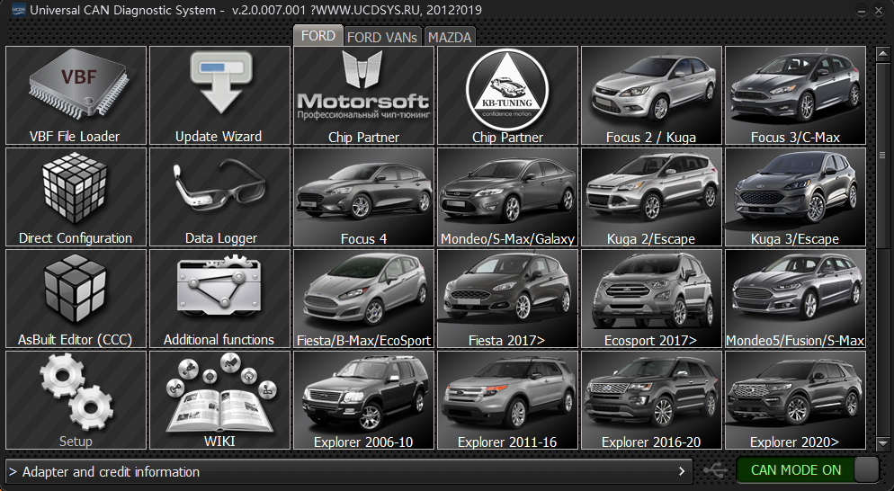Open the WIKI book tile
Viewport: 894px width, 491px height.
[x=219, y=400]
